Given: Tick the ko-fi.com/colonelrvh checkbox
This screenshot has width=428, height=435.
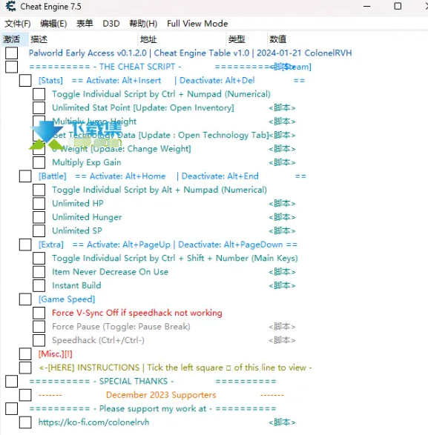Looking at the screenshot, I should 25,422.
